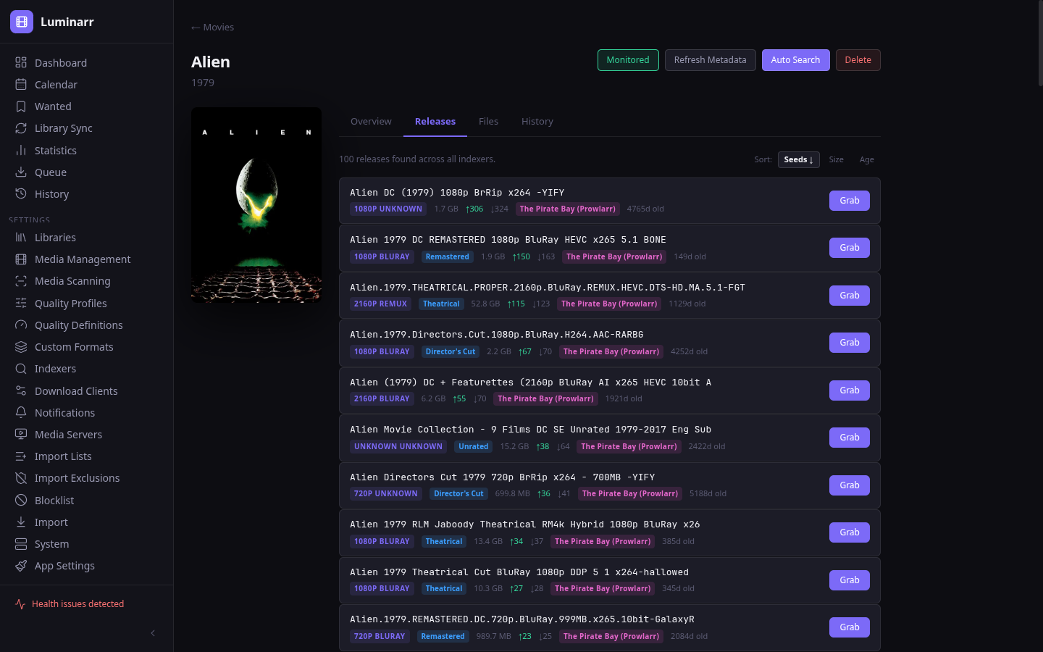Viewport: 1043px width, 652px height.
Task: Collapse the left sidebar
Action: click(152, 632)
